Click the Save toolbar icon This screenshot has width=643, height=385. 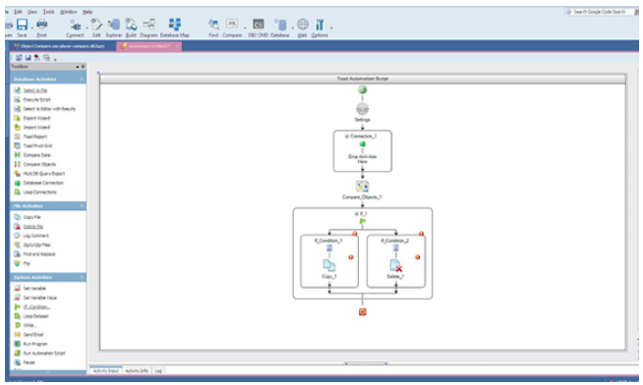tap(23, 25)
